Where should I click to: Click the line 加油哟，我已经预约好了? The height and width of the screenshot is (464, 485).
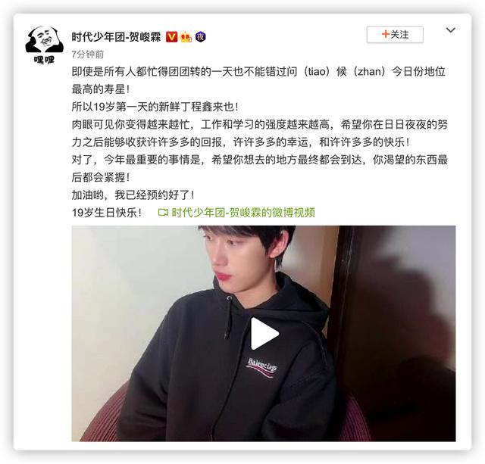[133, 195]
